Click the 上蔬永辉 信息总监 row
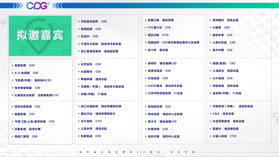Viewport: 279px width, 157px height. pos(94,128)
